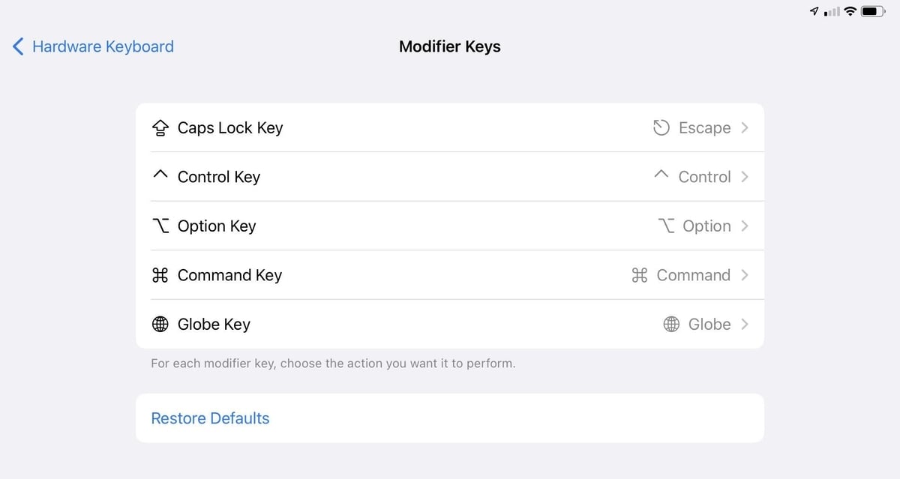900x479 pixels.
Task: Click the Command Key cloverleaf icon
Action: (160, 275)
